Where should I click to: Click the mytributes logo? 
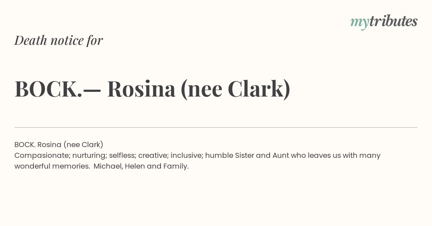point(384,22)
